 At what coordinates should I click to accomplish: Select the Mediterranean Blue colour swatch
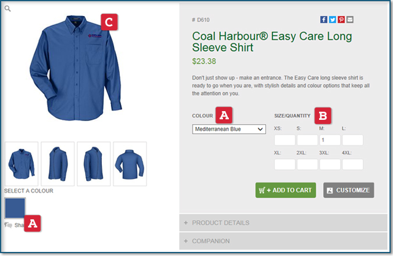tap(15, 208)
